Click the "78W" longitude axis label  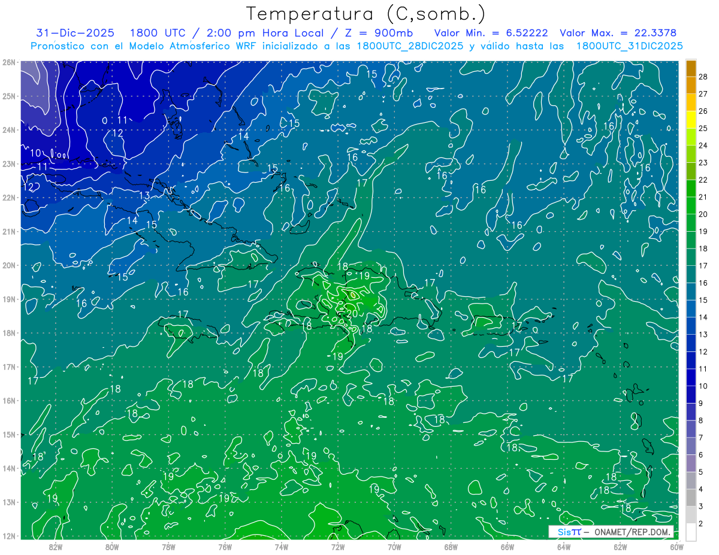point(168,546)
